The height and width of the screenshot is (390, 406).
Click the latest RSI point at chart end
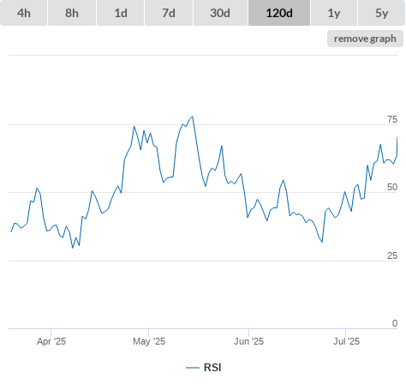[x=397, y=138]
